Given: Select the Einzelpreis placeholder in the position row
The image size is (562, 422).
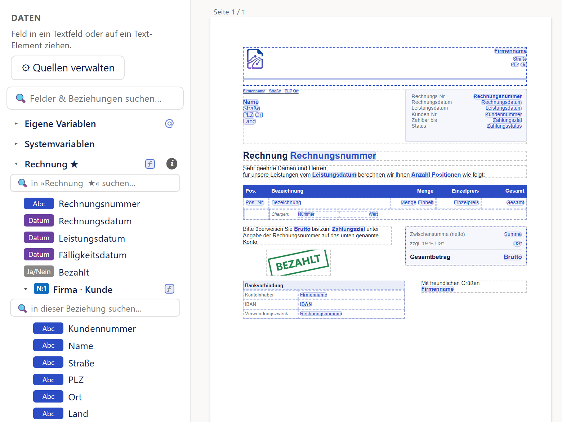Looking at the screenshot, I should tap(466, 202).
